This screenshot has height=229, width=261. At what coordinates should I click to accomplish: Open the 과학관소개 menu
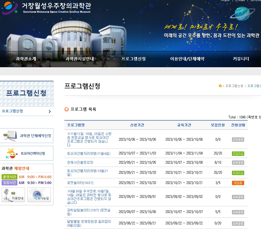tap(26, 59)
